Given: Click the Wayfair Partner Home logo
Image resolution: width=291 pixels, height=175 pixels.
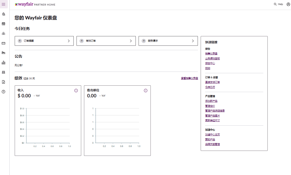Looking at the screenshot, I should click(x=35, y=4).
